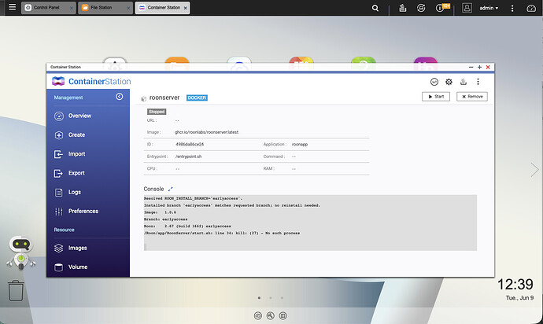Click the feedback icon in bottom dock
Image resolution: width=543 pixels, height=324 pixels.
point(283,315)
